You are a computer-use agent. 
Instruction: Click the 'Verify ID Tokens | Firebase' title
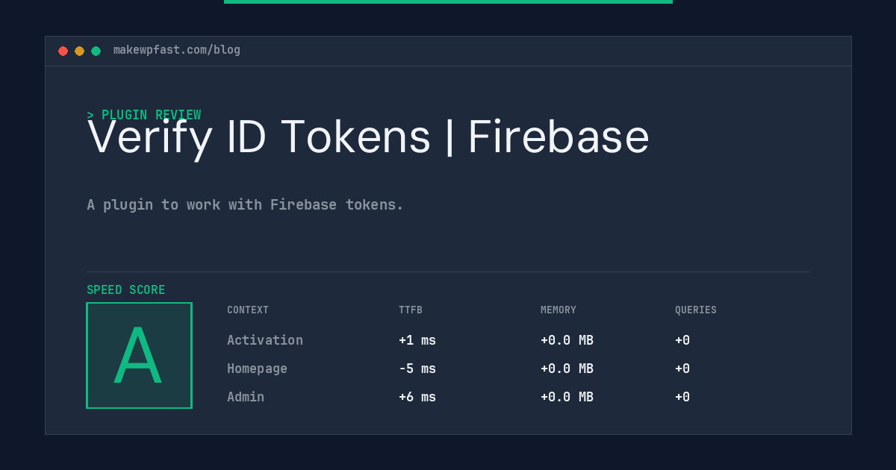coord(368,137)
